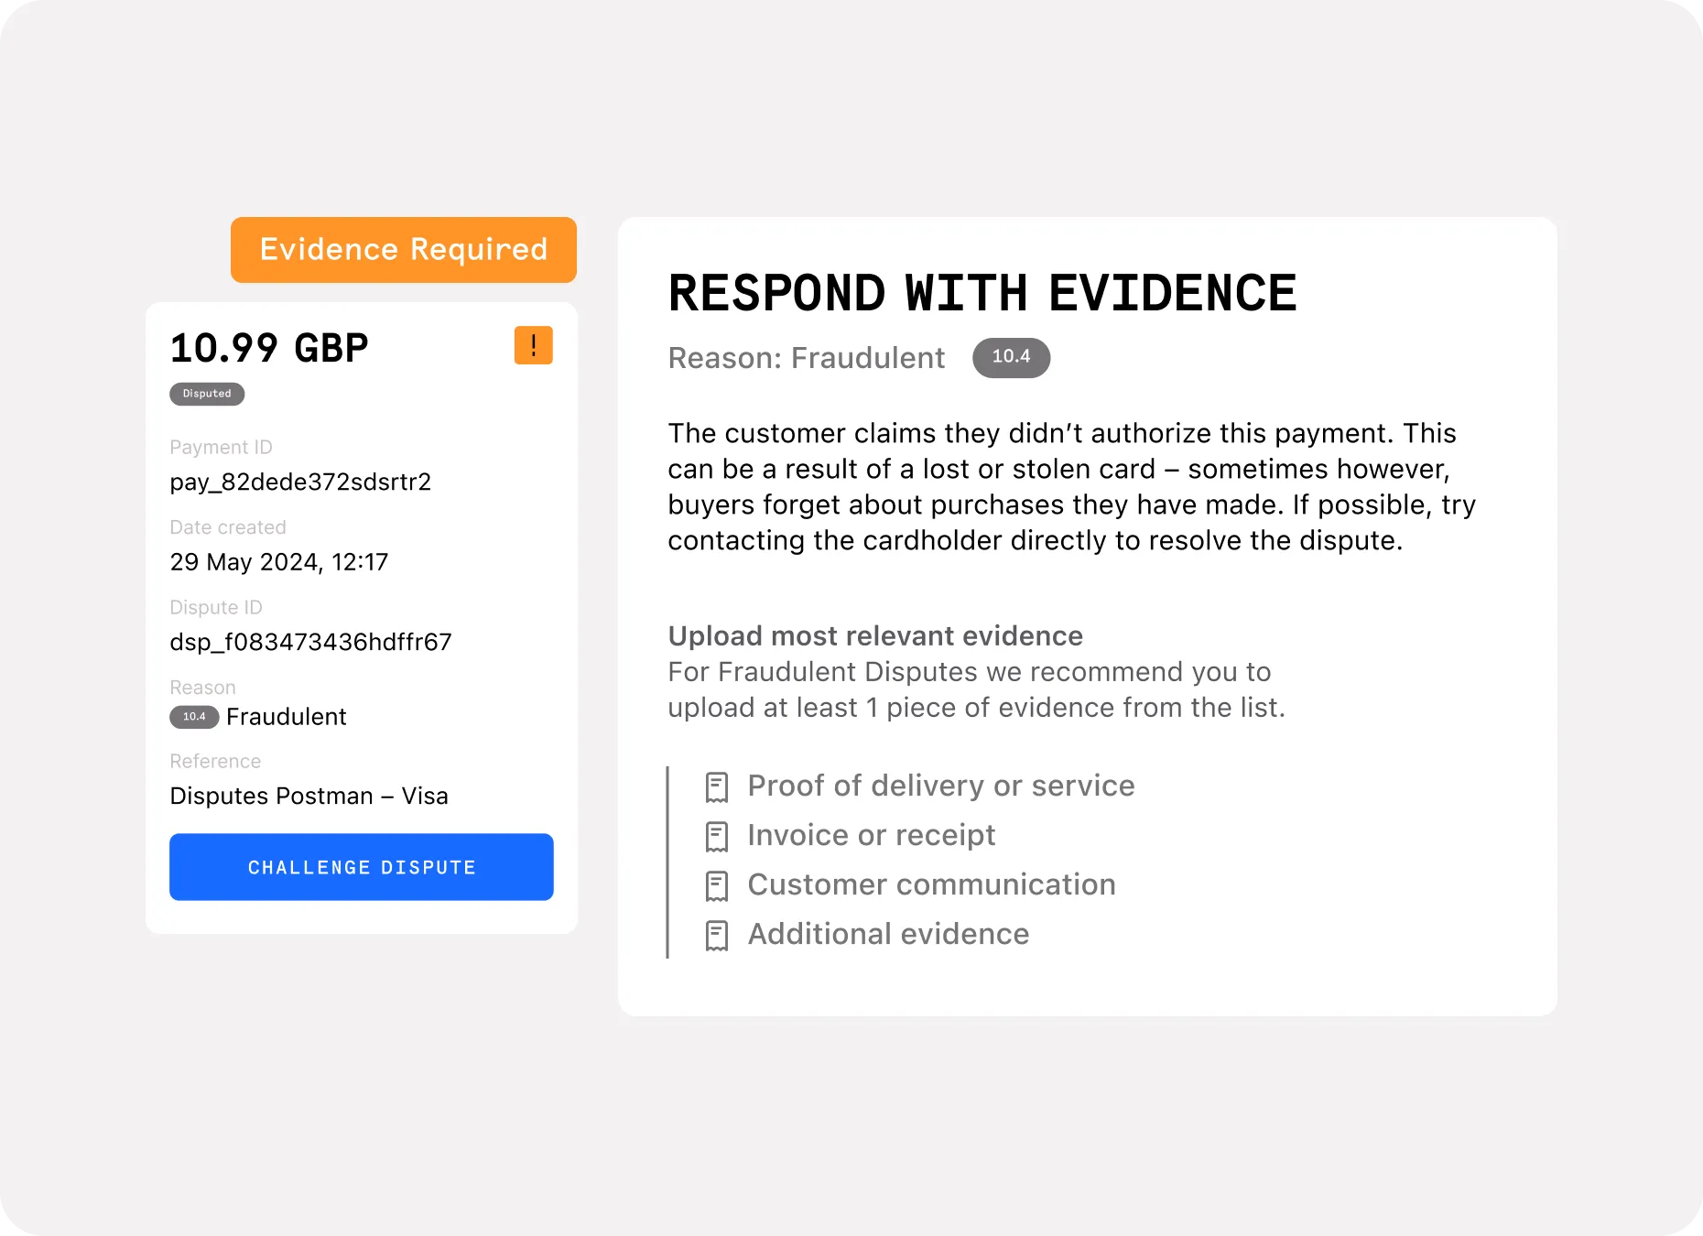Click the payment ID pay_82dede372sdsrtr2
Viewport: 1703px width, 1236px height.
coord(300,482)
